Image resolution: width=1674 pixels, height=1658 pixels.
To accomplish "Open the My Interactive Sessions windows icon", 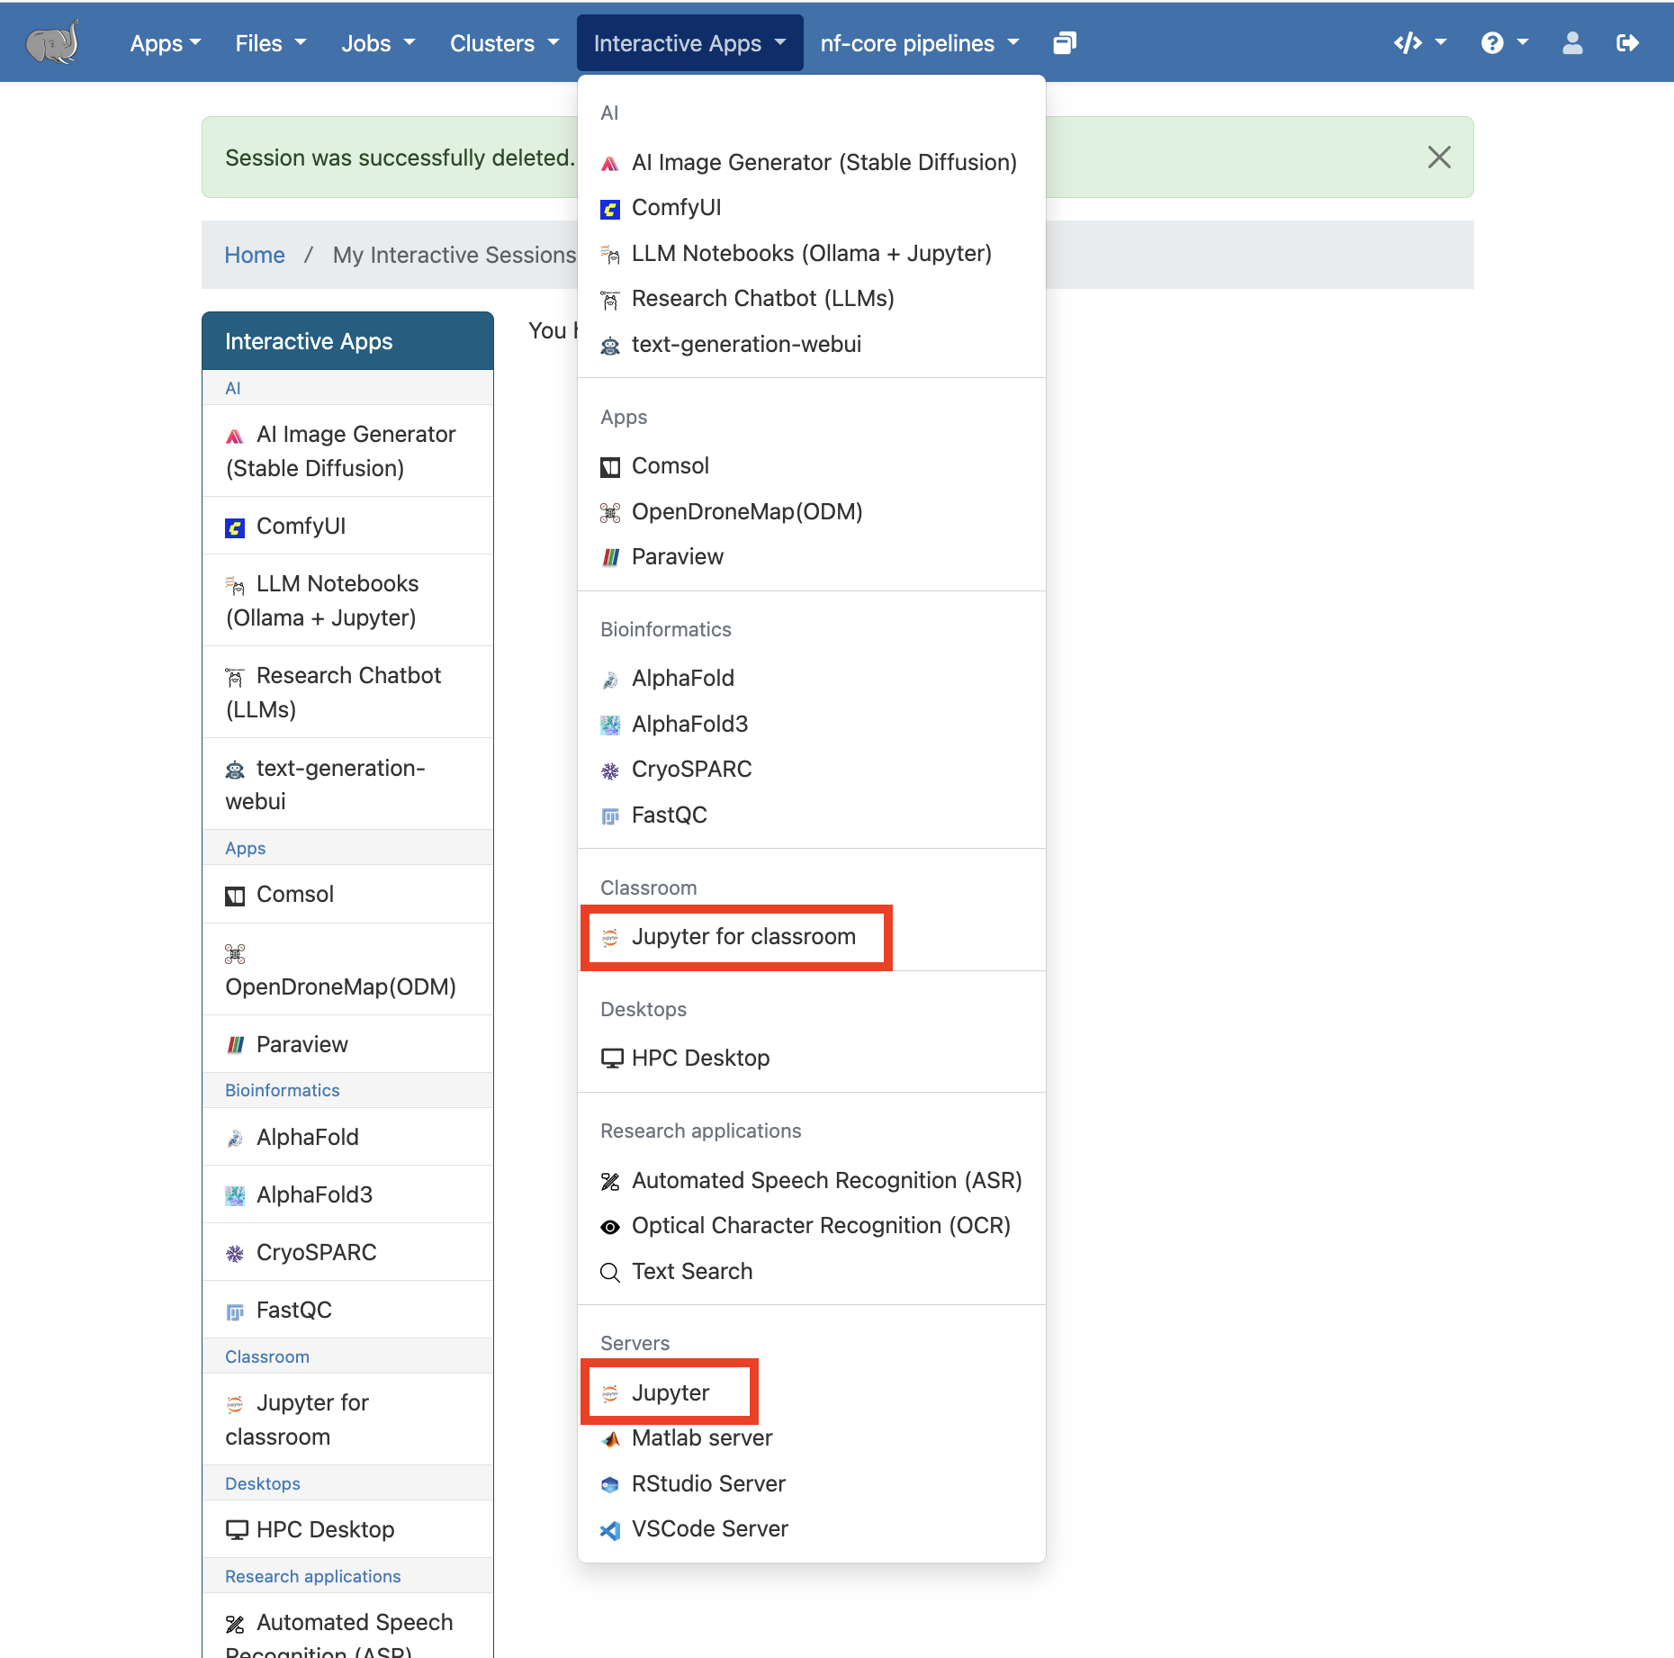I will click(1065, 43).
